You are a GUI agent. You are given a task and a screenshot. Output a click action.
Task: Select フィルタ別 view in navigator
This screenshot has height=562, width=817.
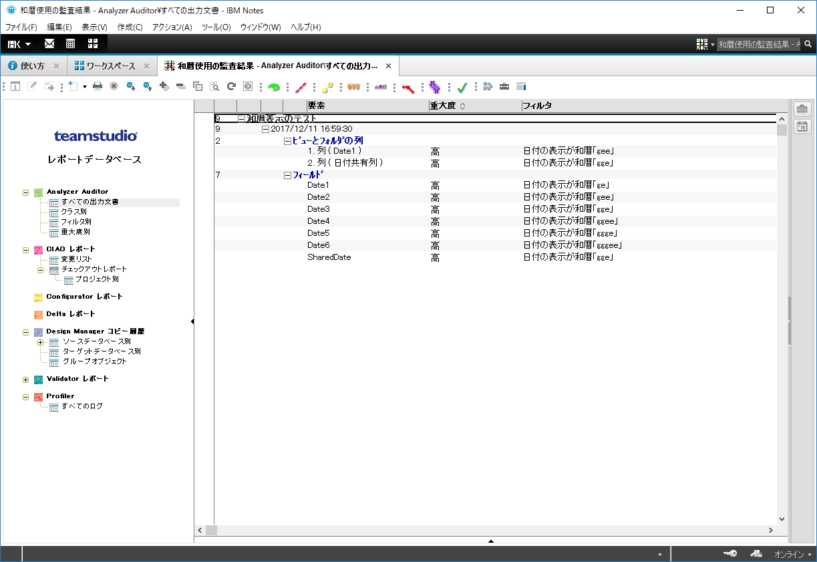(76, 222)
